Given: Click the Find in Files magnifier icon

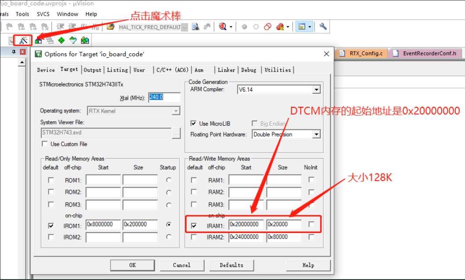Looking at the screenshot, I should coord(223,26).
